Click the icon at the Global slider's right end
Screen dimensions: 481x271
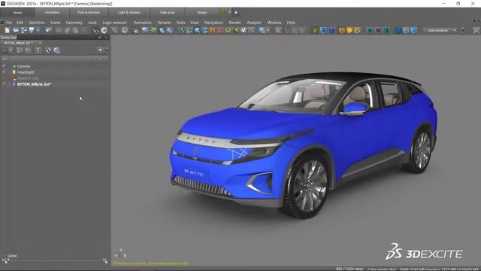(105, 261)
